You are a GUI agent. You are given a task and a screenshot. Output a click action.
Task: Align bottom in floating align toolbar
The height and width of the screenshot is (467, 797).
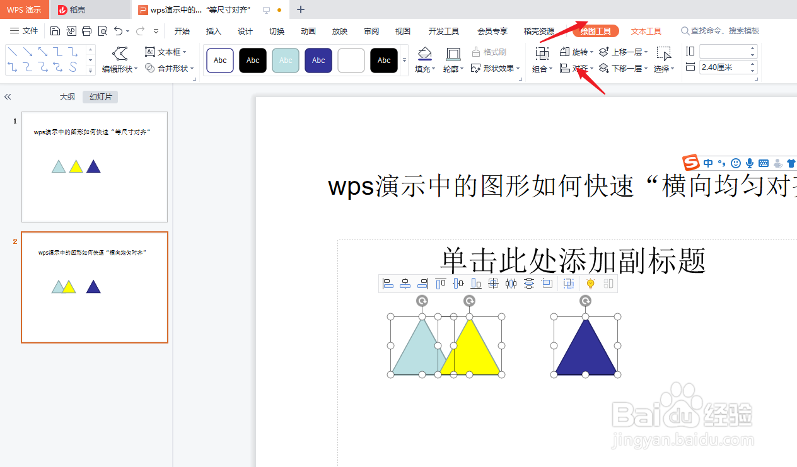(476, 284)
